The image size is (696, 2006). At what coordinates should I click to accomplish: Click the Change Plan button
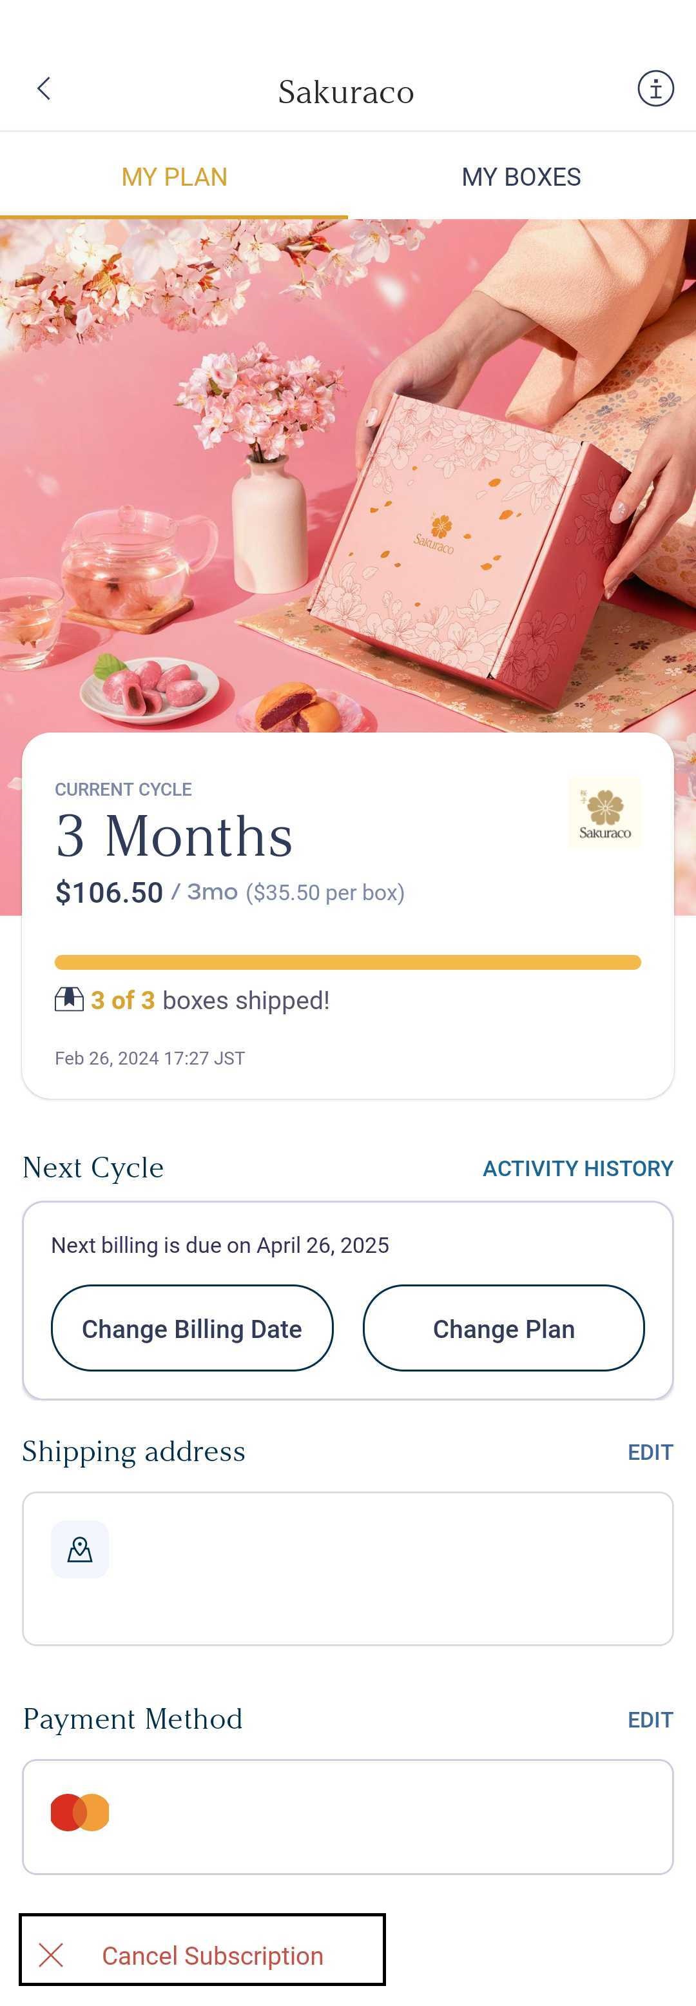(x=504, y=1328)
